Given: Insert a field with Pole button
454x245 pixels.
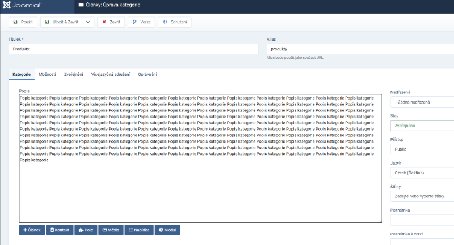Looking at the screenshot, I should click(x=86, y=230).
